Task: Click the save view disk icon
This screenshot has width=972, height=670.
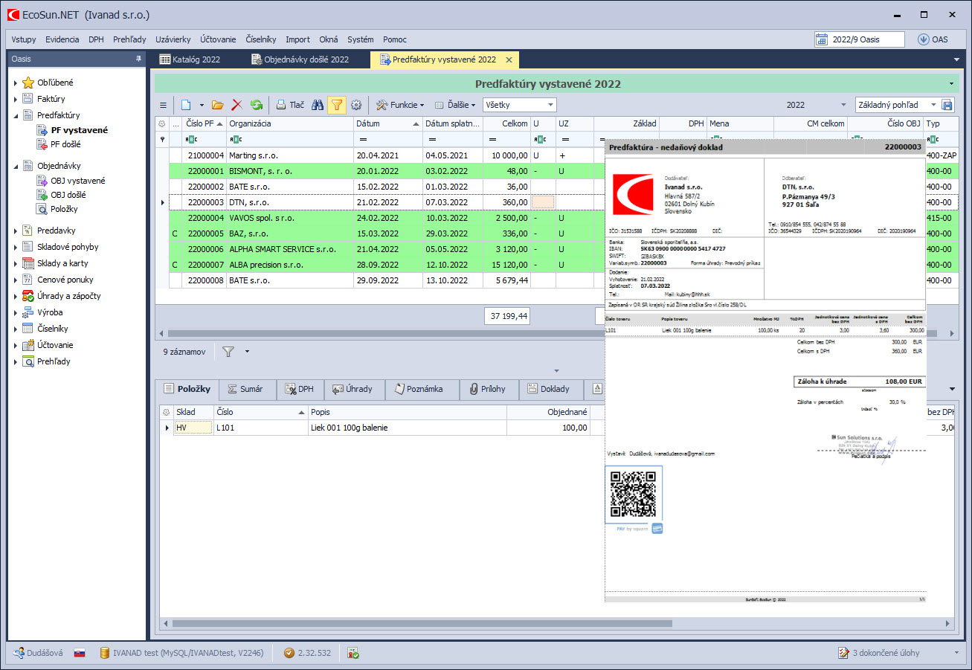Action: [x=947, y=106]
